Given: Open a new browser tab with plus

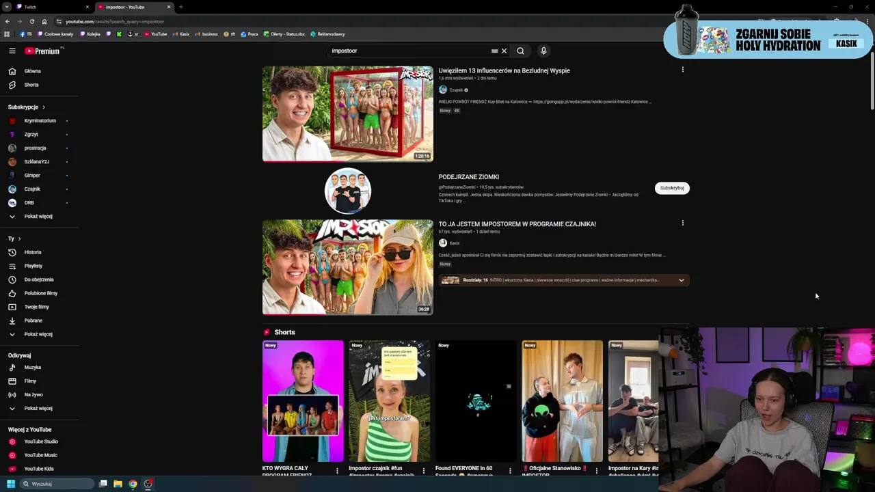Looking at the screenshot, I should (x=180, y=7).
